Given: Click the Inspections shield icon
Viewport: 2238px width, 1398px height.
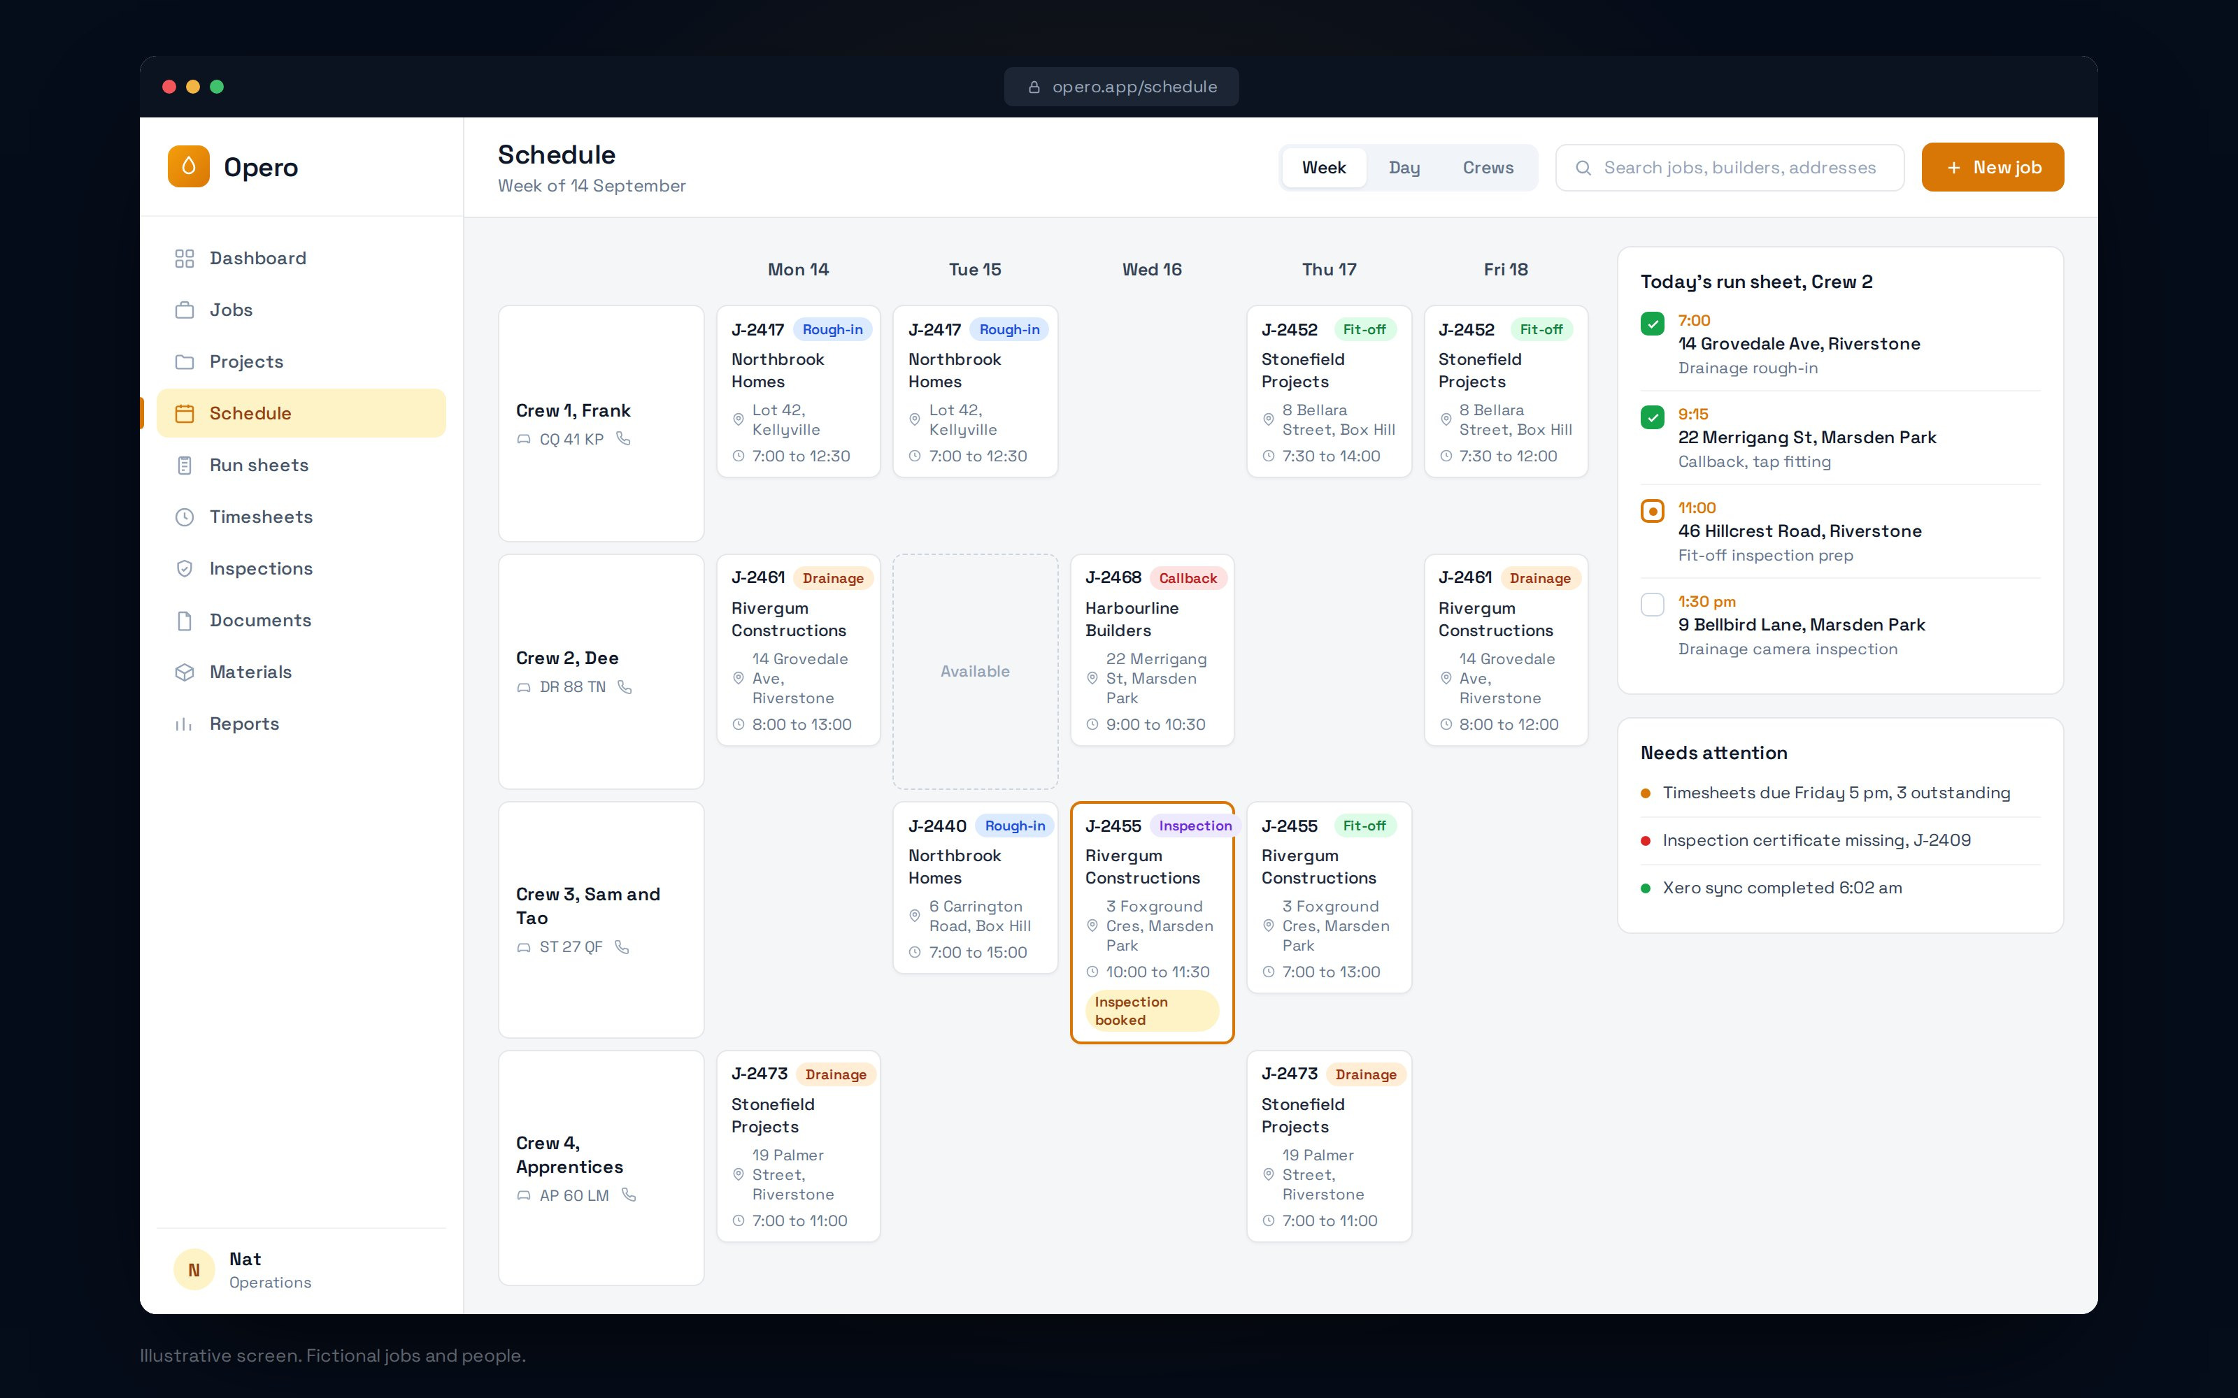Looking at the screenshot, I should click(185, 568).
